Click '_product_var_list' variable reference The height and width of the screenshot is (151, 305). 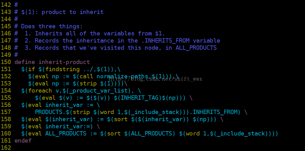[x=99, y=91]
